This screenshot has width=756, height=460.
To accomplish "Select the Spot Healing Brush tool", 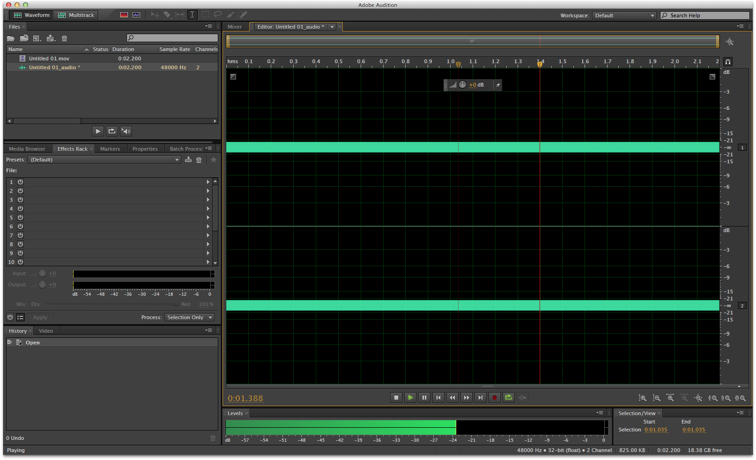I will pyautogui.click(x=243, y=15).
